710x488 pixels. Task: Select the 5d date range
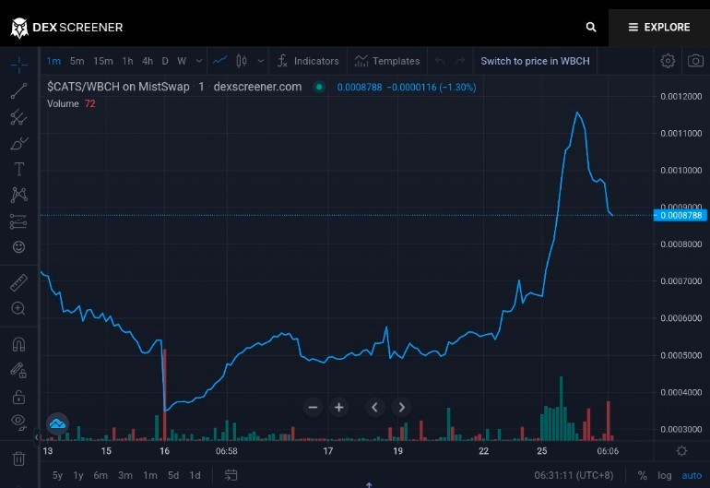(173, 475)
